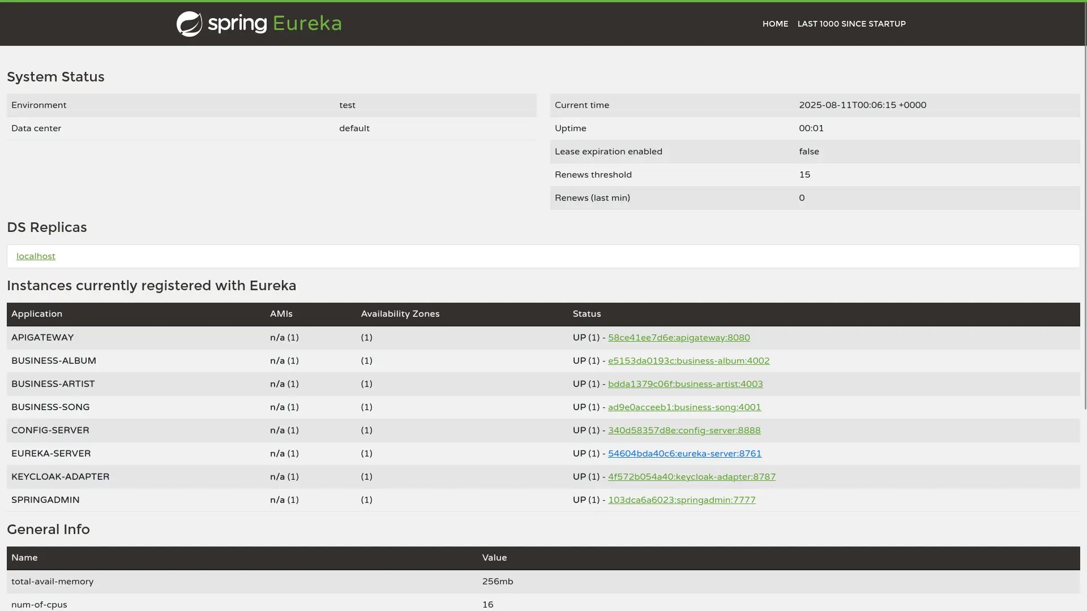Click the Spring Eureka logo
This screenshot has height=611, width=1087.
(259, 24)
